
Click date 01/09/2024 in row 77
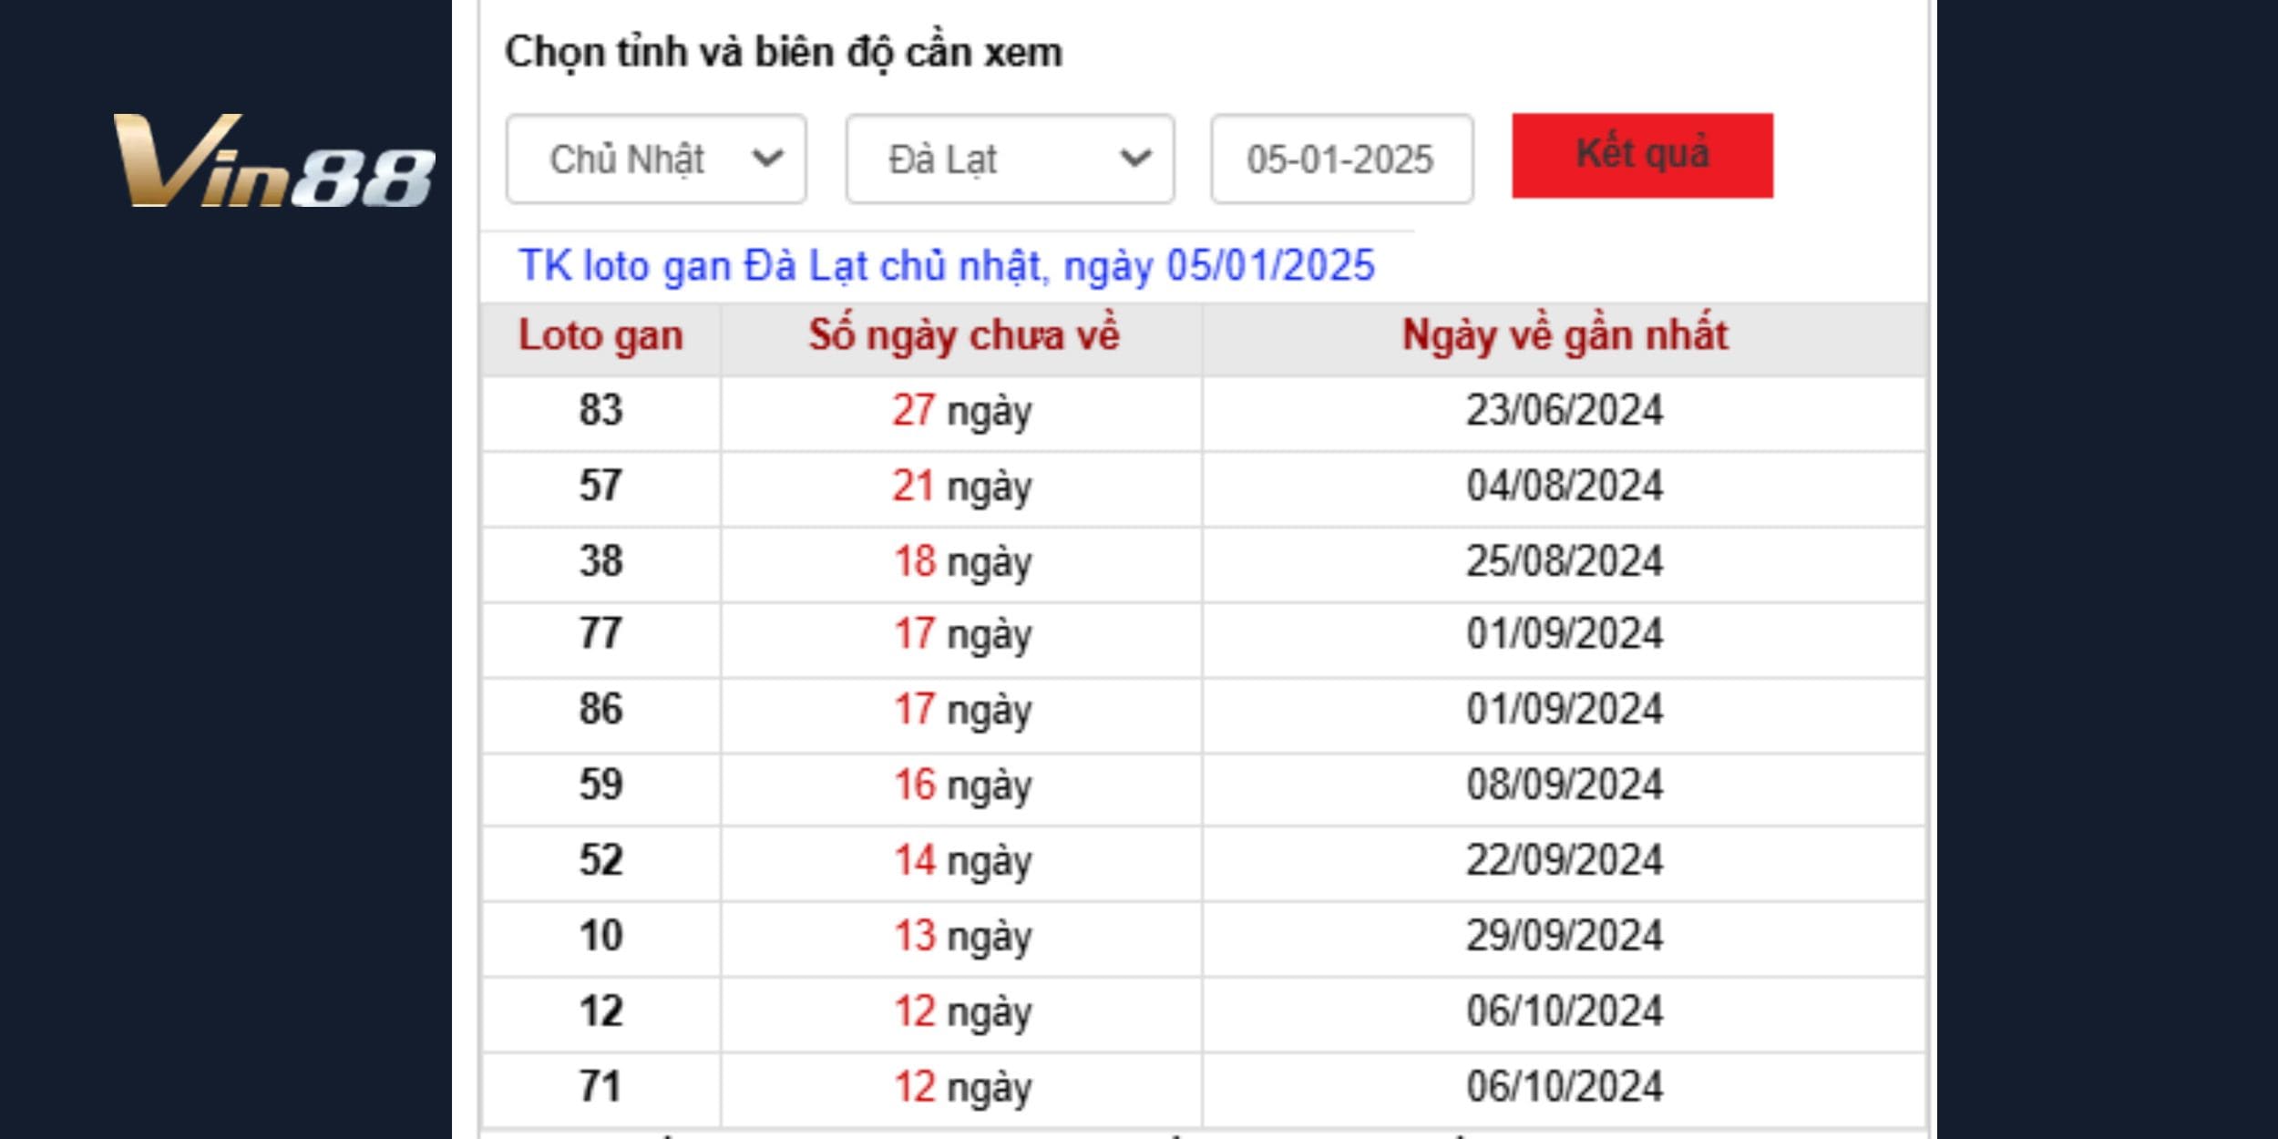pos(1565,635)
